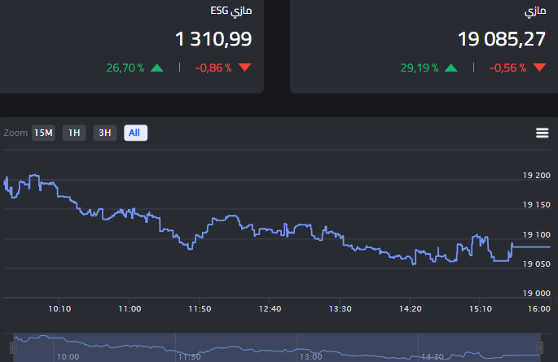Grab the left navigator range handle

pyautogui.click(x=14, y=348)
